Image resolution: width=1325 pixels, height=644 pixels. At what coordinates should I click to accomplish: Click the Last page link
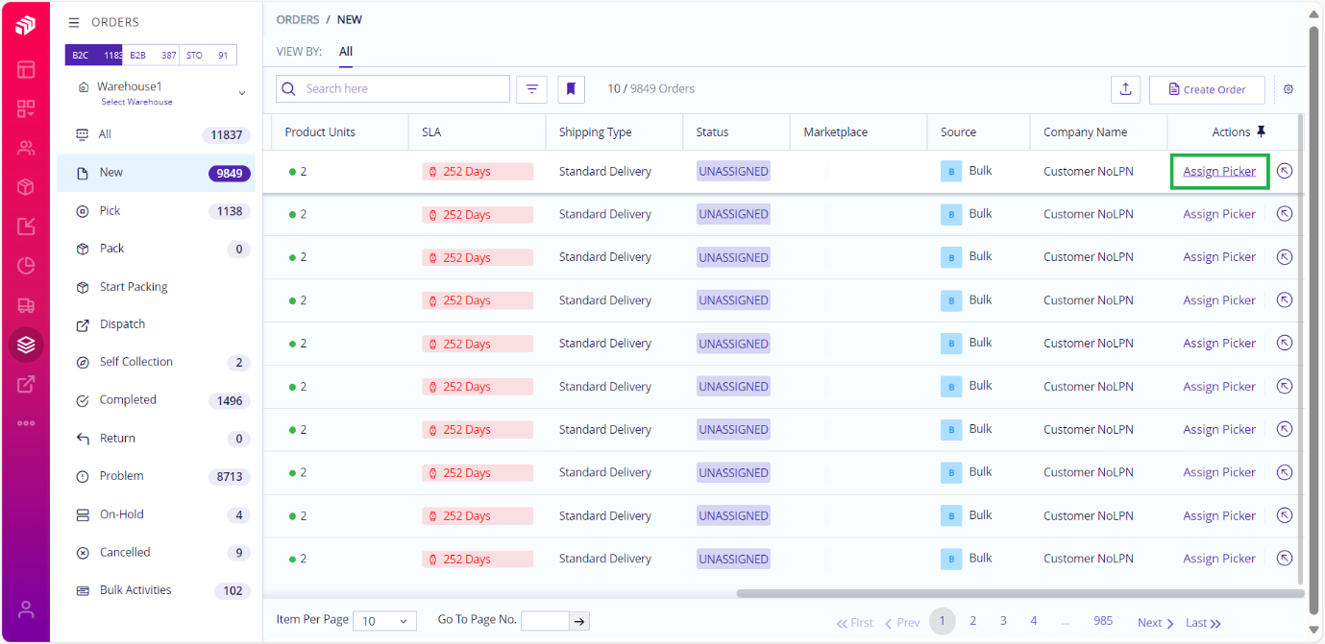pos(1203,623)
